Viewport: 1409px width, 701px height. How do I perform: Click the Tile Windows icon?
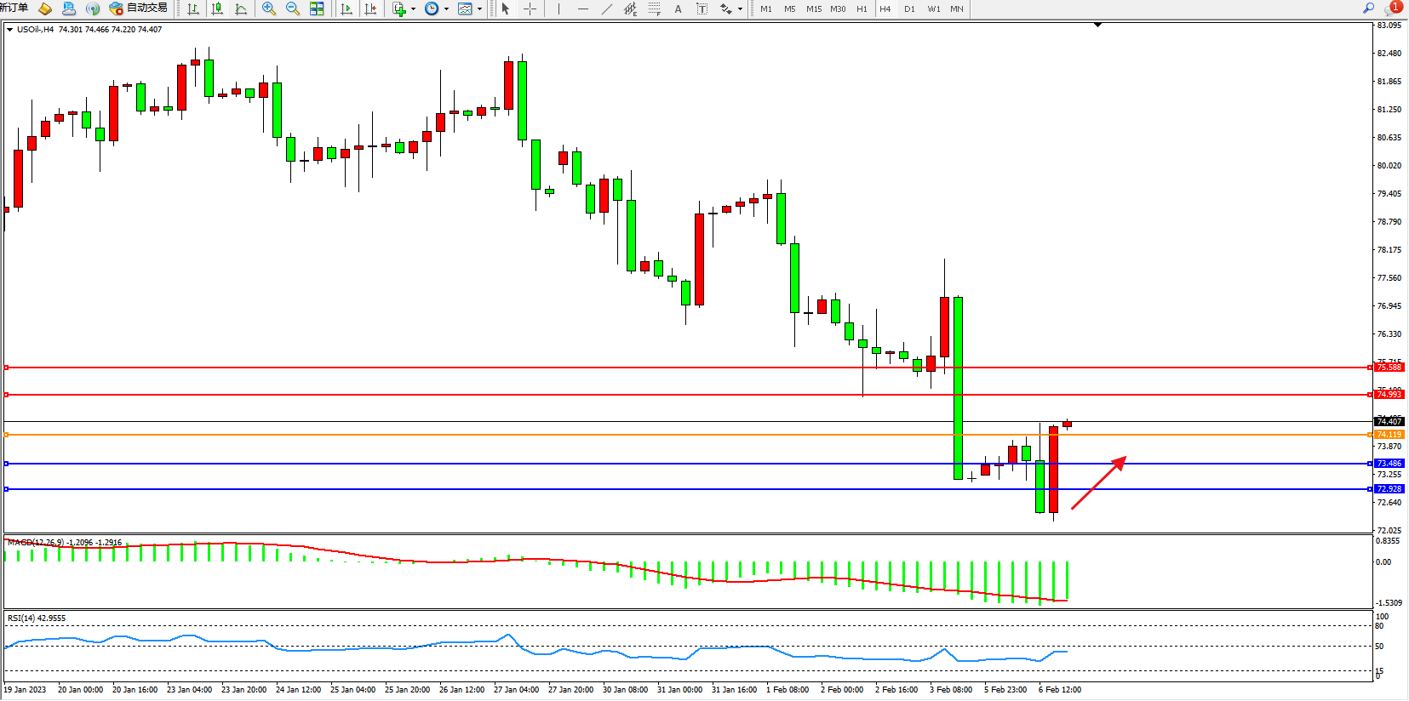317,9
